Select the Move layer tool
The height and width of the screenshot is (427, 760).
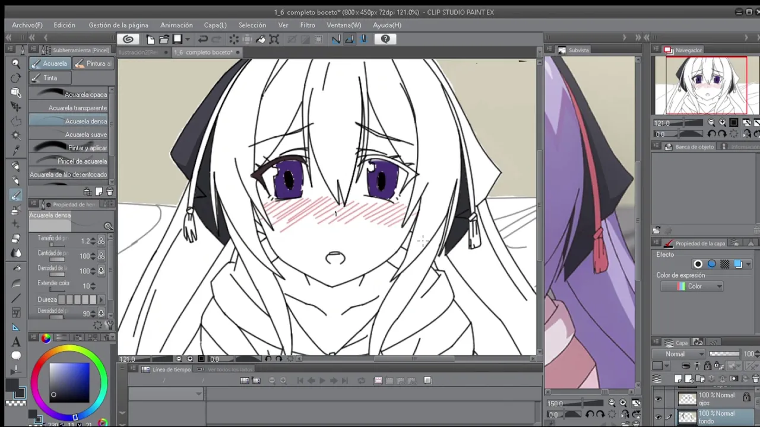click(16, 107)
